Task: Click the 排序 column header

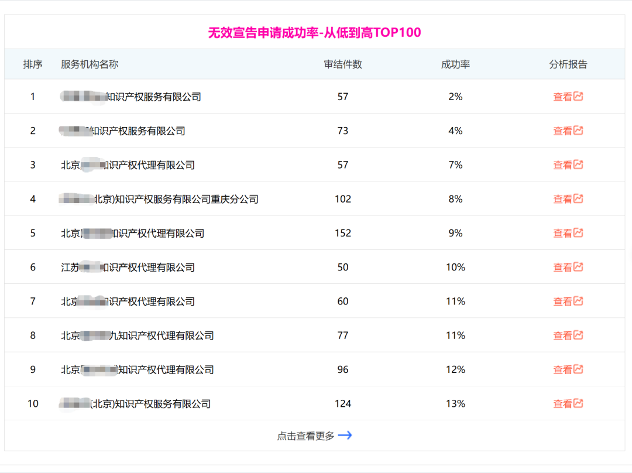Action: click(x=33, y=64)
